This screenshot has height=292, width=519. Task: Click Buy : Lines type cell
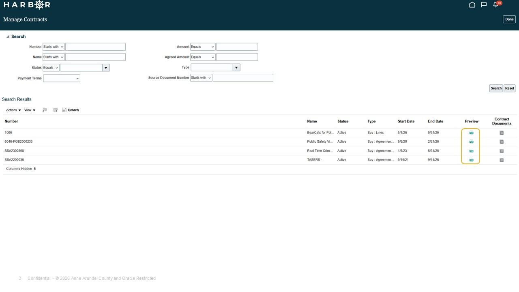click(375, 133)
